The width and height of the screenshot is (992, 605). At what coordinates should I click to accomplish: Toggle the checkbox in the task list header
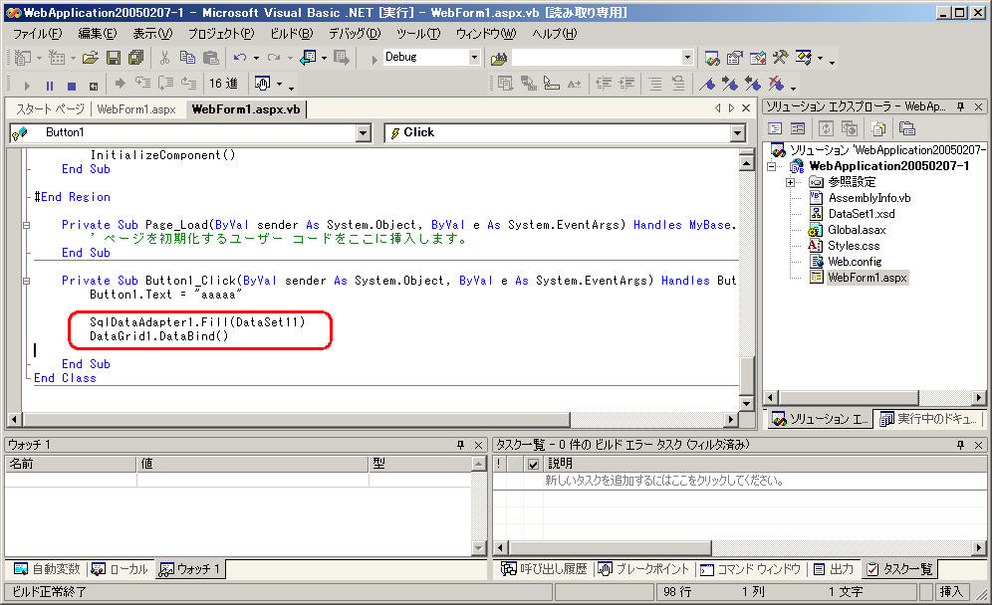click(533, 464)
